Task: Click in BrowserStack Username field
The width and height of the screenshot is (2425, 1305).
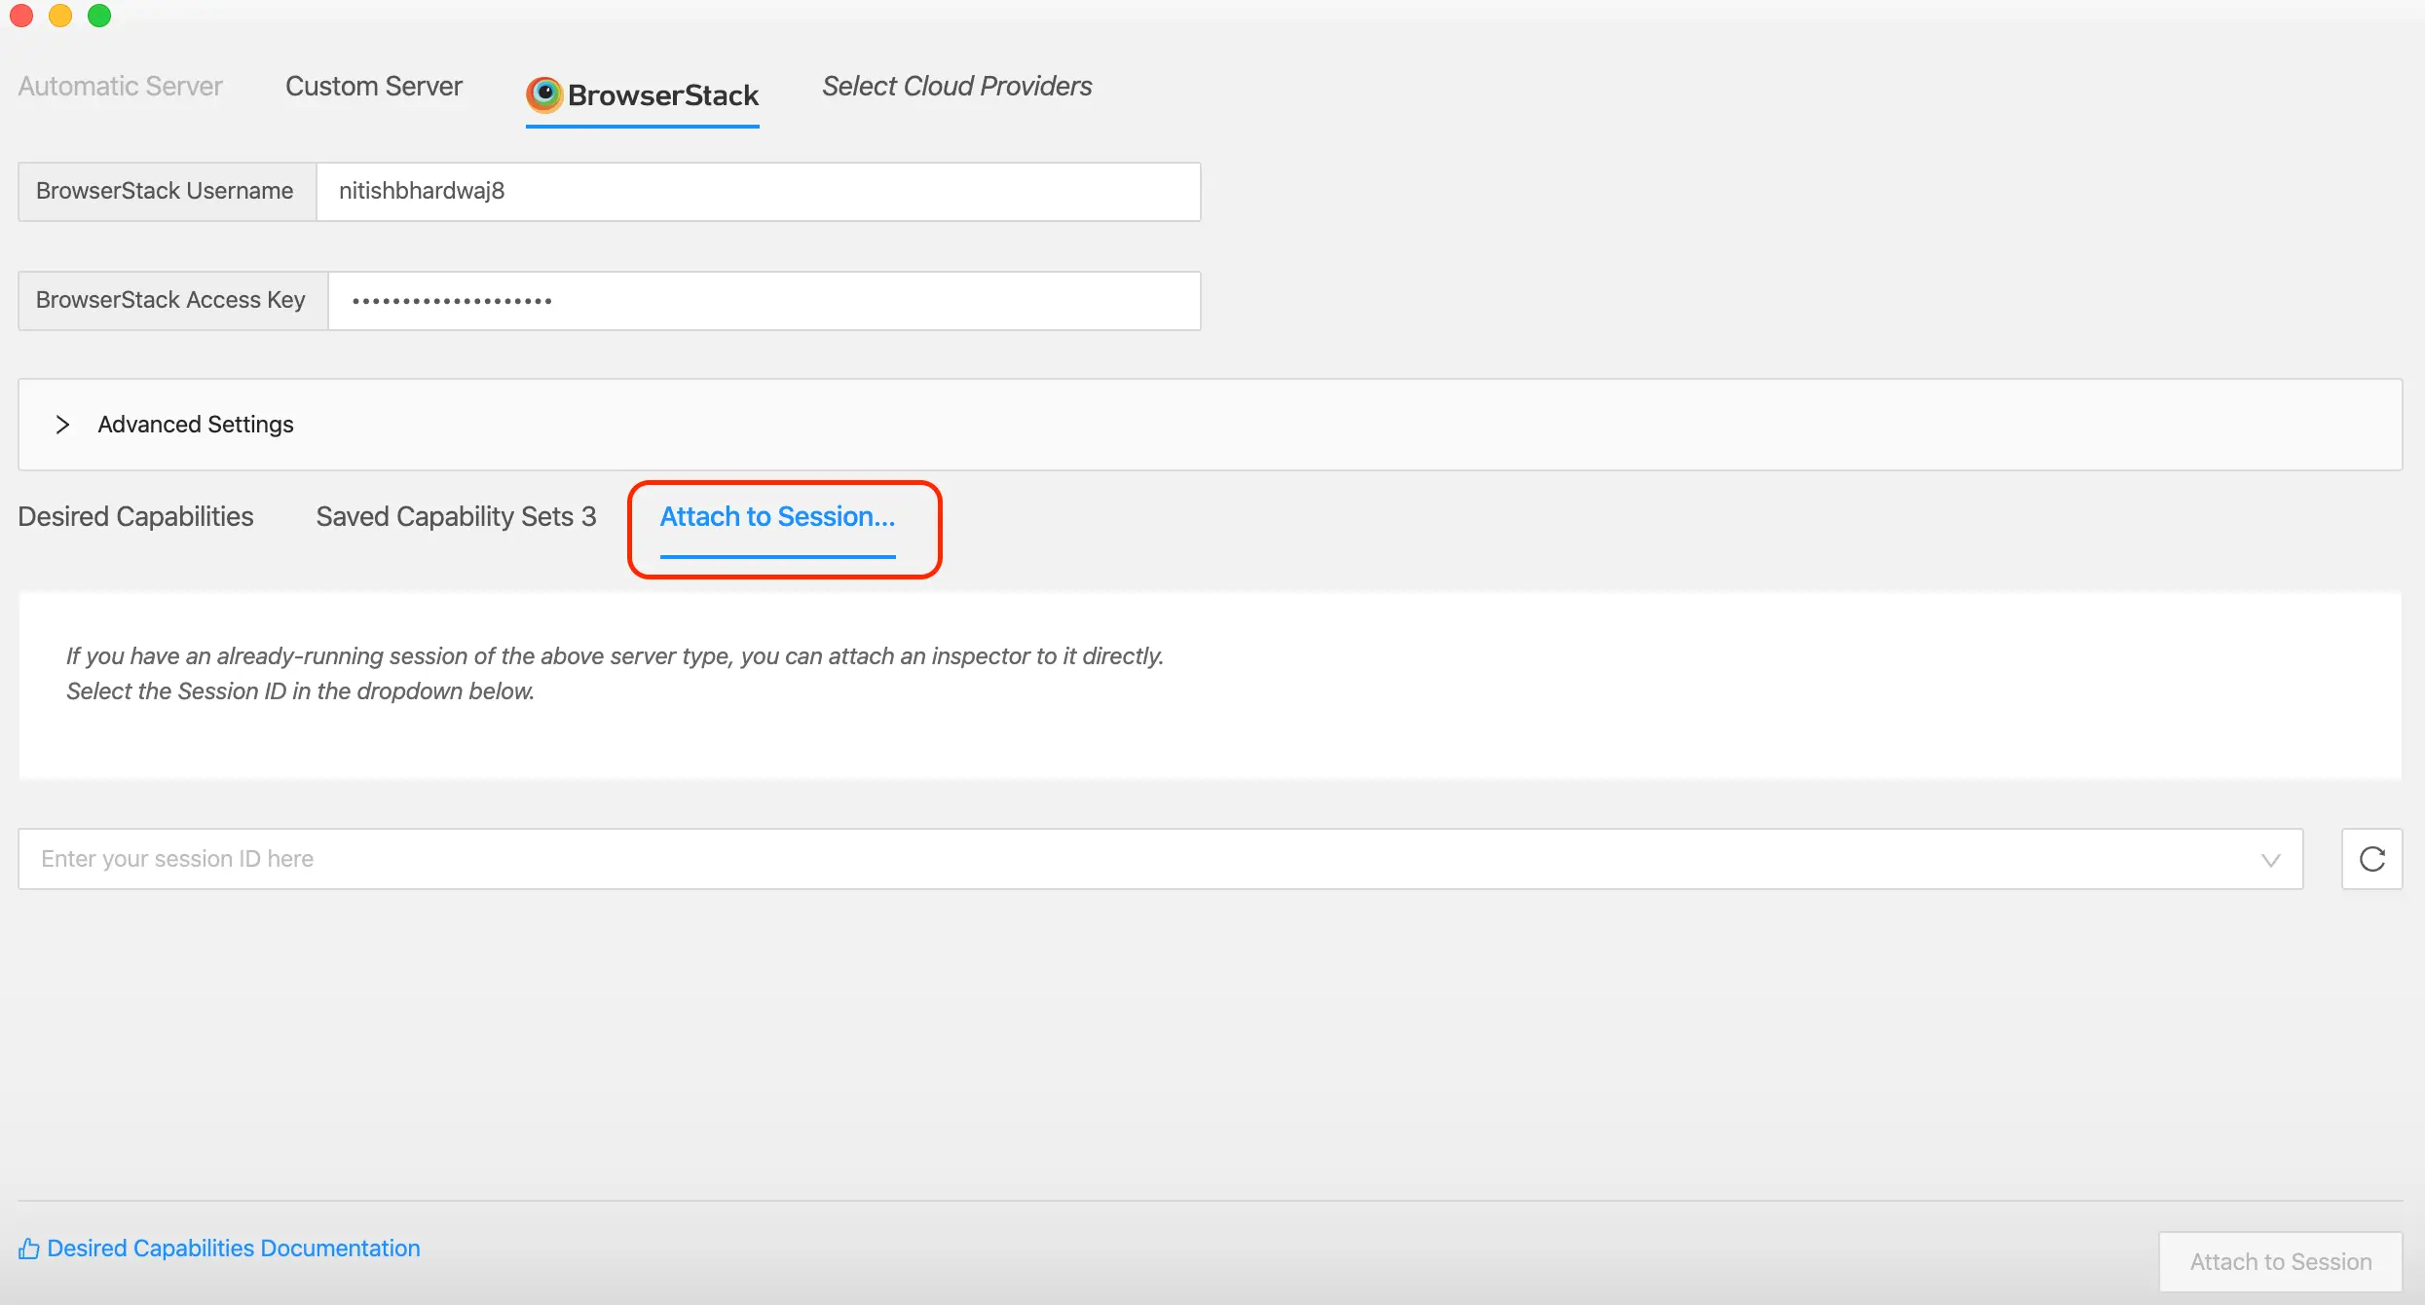Action: [x=758, y=191]
